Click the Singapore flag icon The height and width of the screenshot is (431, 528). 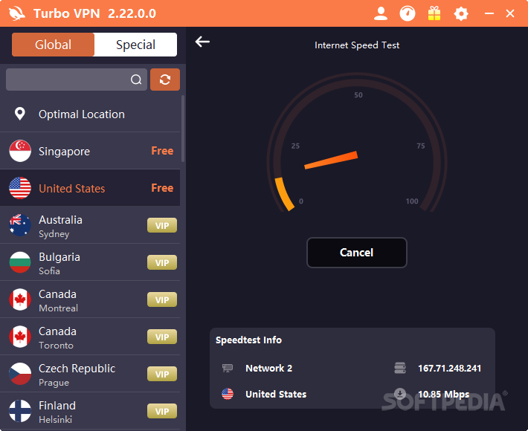pos(20,151)
